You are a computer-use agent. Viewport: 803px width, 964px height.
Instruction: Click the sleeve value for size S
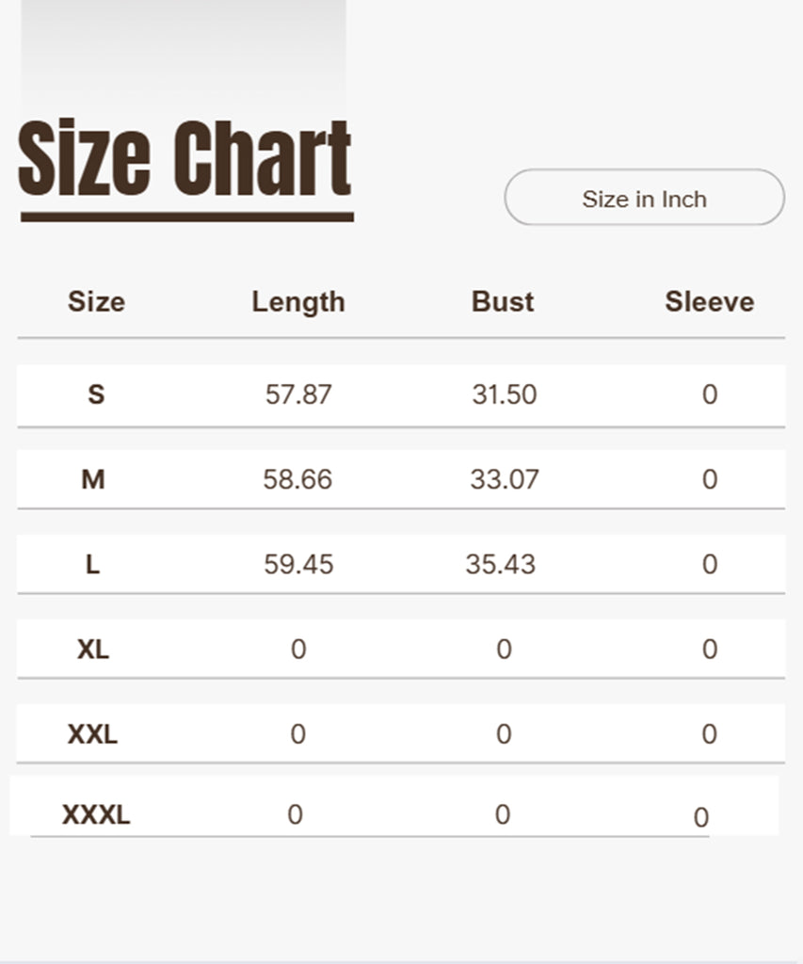710,394
